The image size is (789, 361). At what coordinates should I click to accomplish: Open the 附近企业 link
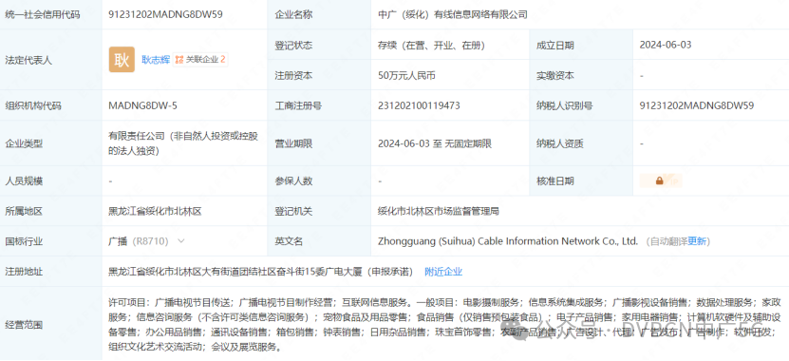443,272
